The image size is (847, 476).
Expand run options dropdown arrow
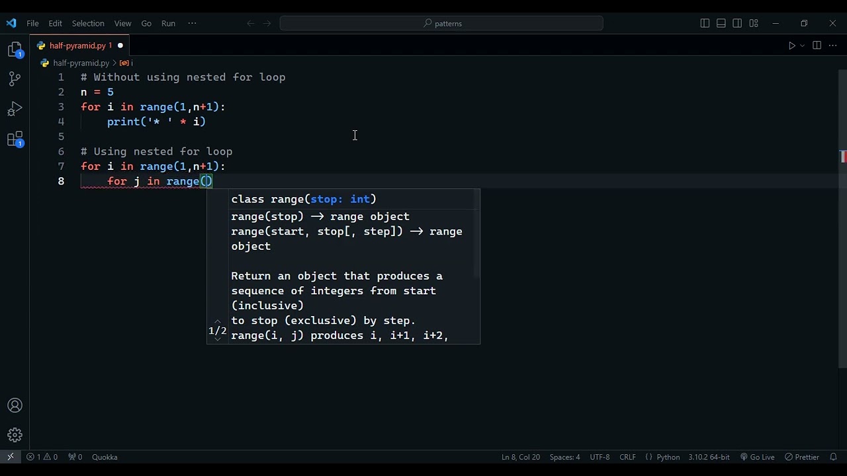802,46
